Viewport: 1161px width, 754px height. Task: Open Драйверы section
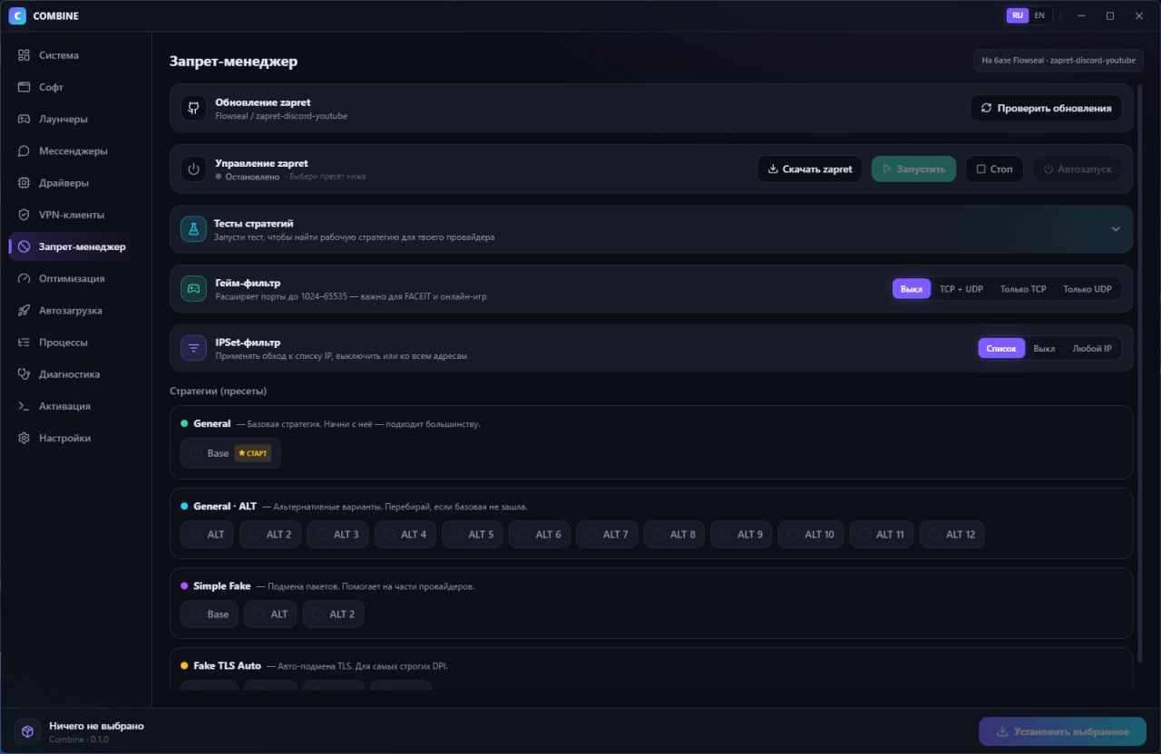point(75,183)
